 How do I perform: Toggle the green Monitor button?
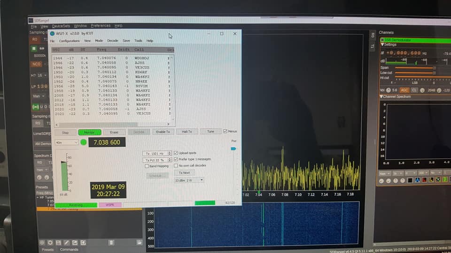point(89,132)
